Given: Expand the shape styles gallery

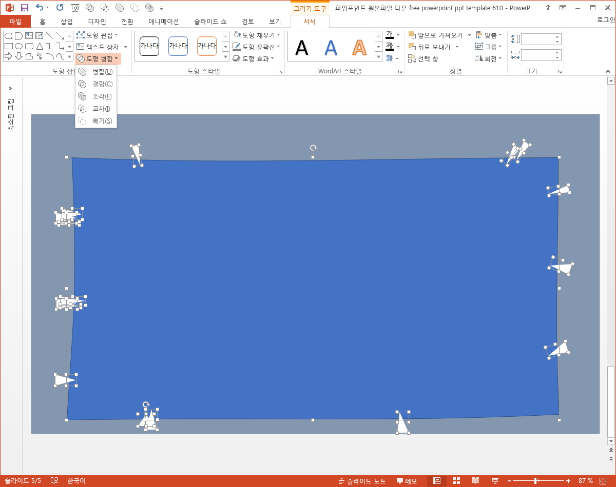Looking at the screenshot, I should click(225, 56).
